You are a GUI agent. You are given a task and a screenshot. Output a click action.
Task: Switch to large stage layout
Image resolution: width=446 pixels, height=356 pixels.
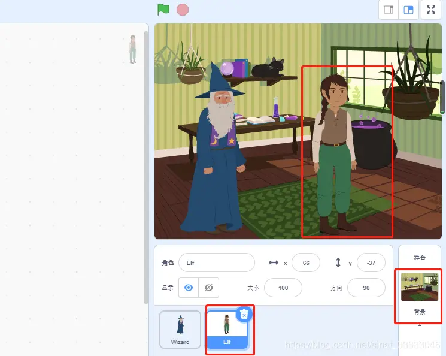[x=408, y=10]
